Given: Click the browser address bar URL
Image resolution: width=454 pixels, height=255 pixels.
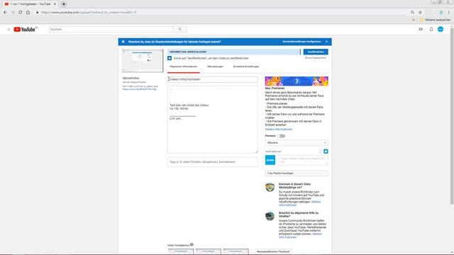Looking at the screenshot, I should pos(88,13).
